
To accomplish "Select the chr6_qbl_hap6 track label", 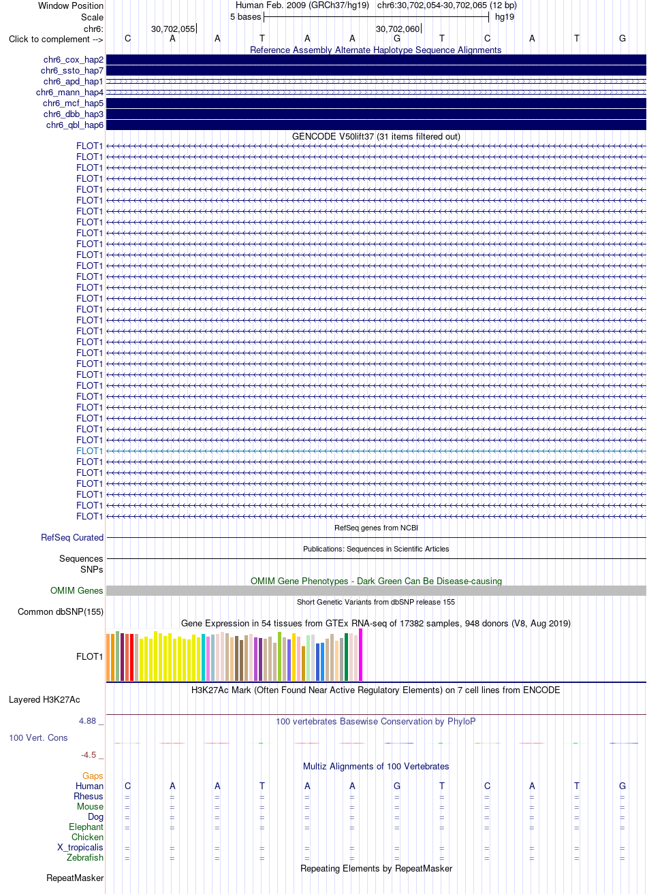I will (75, 125).
